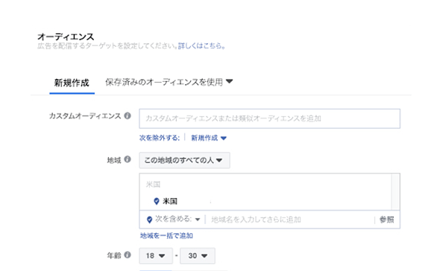Screen dimensions: 440x271
Task: Expand the 保存済みのオーディエンスを使用 arrow
Action: pos(229,81)
